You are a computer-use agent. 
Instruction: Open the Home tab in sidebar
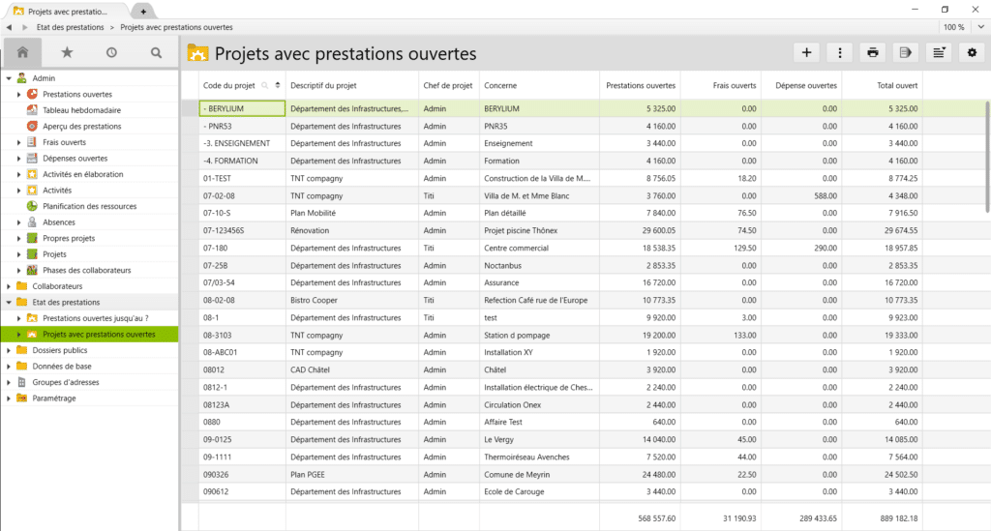pos(23,52)
